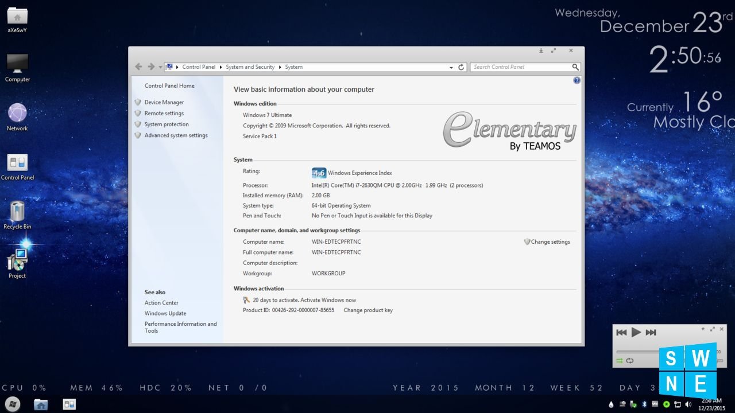Skip to next track in media widget
This screenshot has width=735, height=413.
tap(651, 332)
